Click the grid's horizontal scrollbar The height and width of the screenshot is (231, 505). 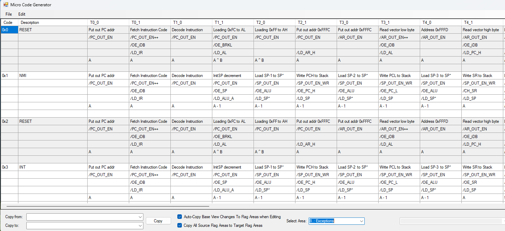click(104, 206)
